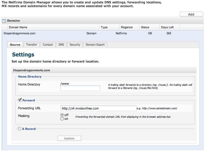Open the Domain Export tab
The height and width of the screenshot is (151, 205).
(95, 45)
